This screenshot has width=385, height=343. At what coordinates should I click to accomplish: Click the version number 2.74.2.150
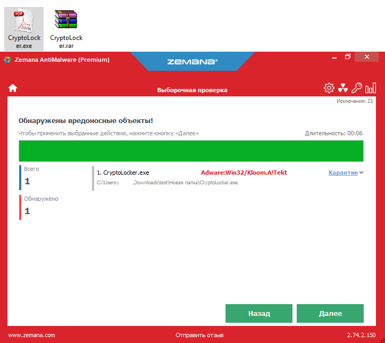tap(361, 335)
